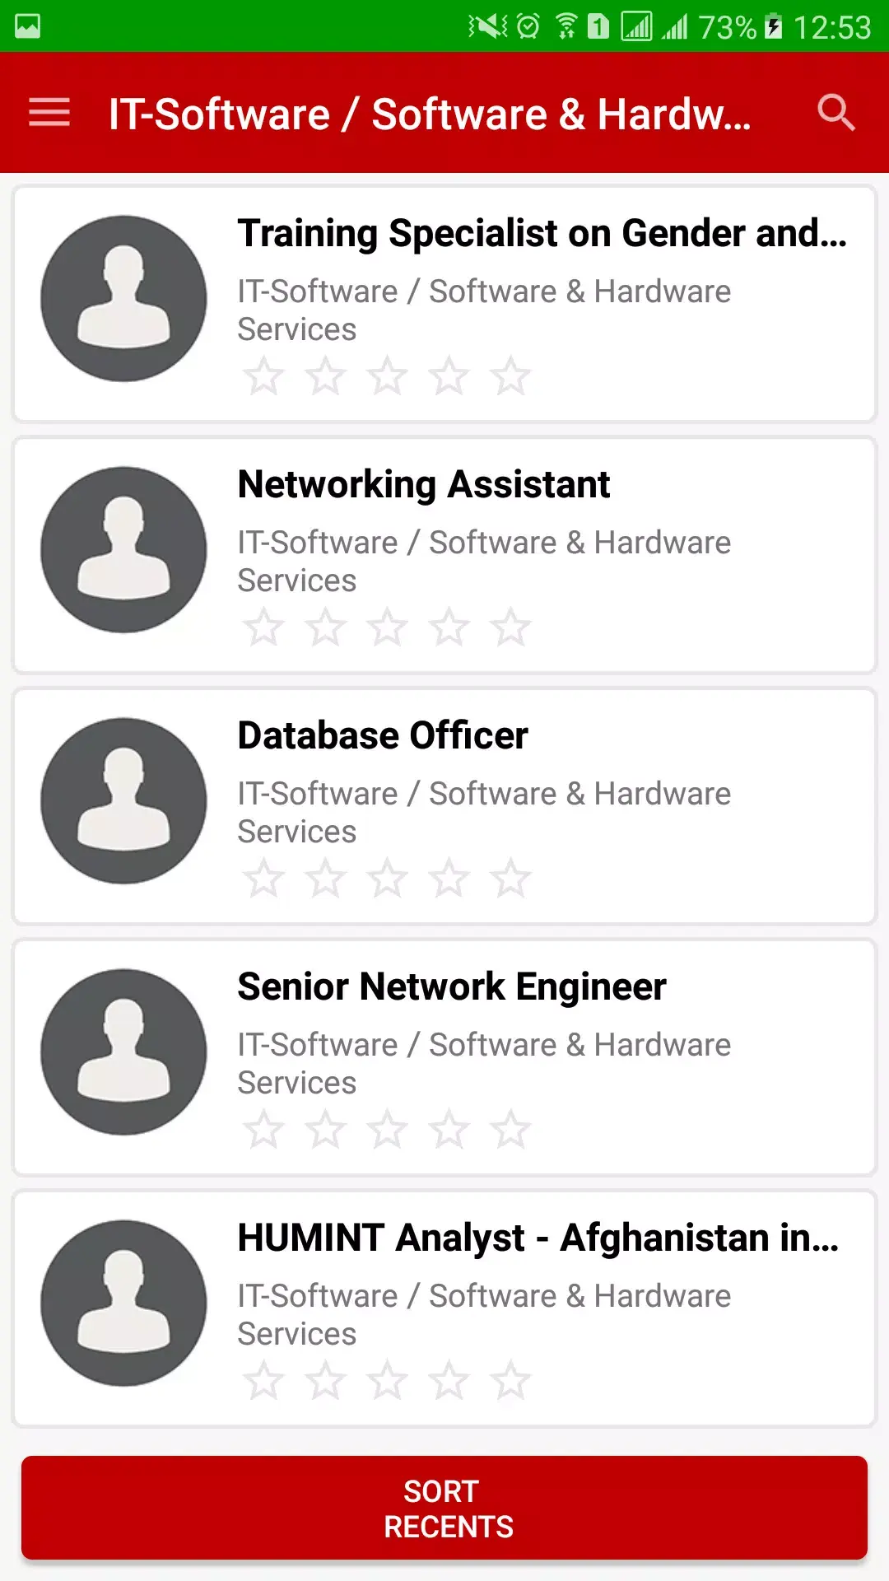Viewport: 889px width, 1581px height.
Task: Tap the IT-Software category page title
Action: [x=430, y=114]
